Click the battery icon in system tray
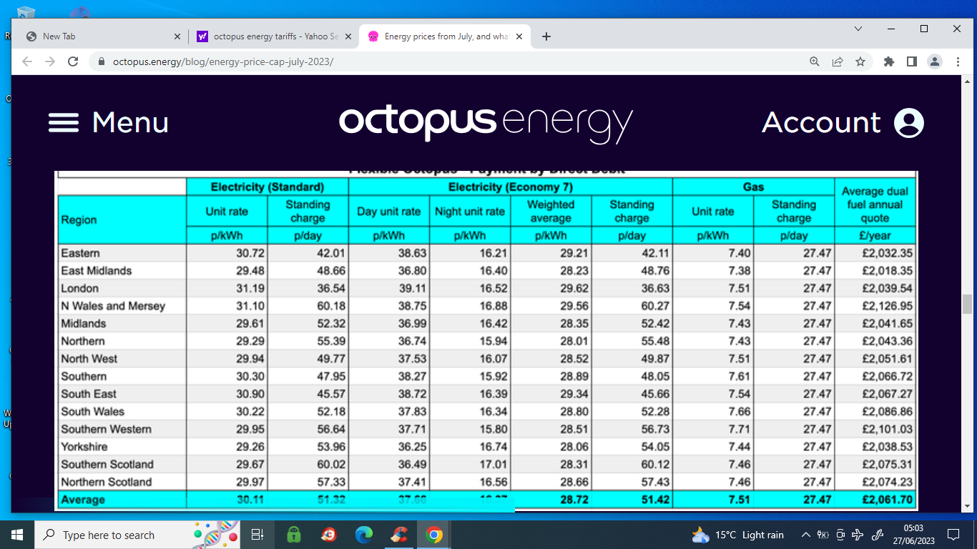 click(x=823, y=535)
